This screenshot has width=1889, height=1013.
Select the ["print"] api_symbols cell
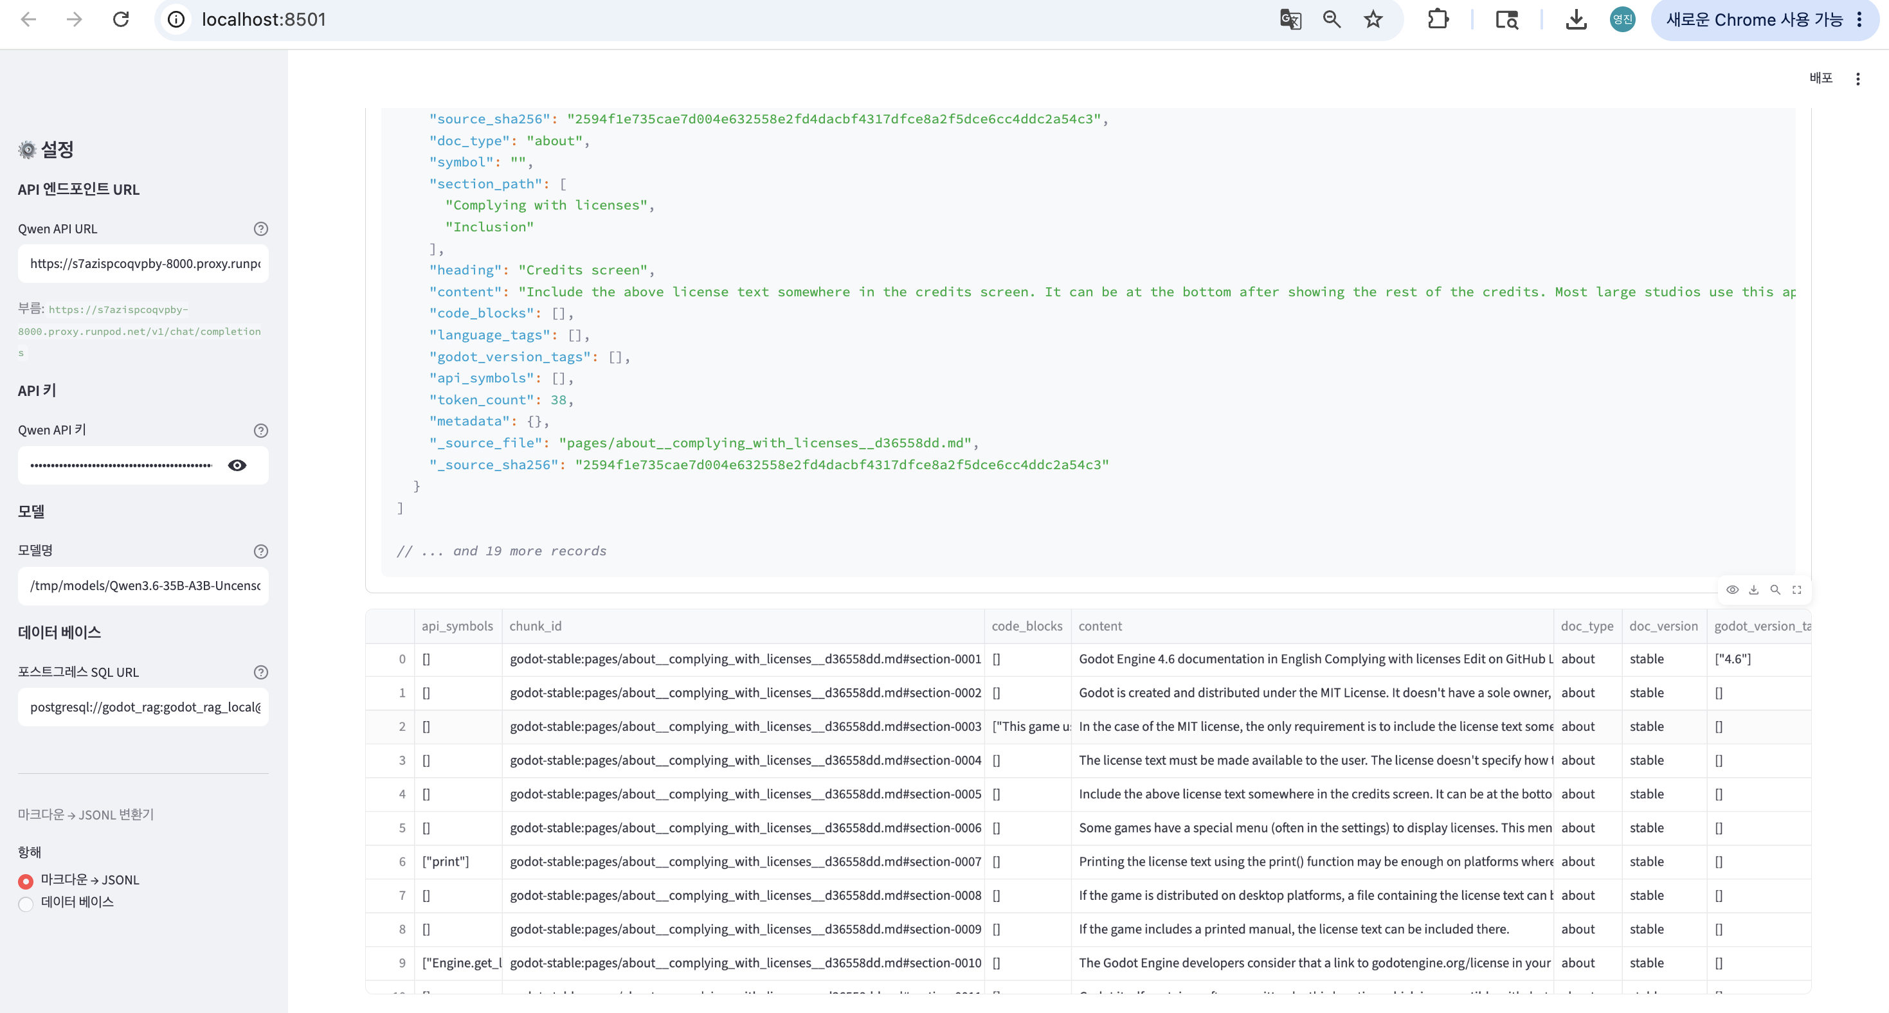[458, 862]
